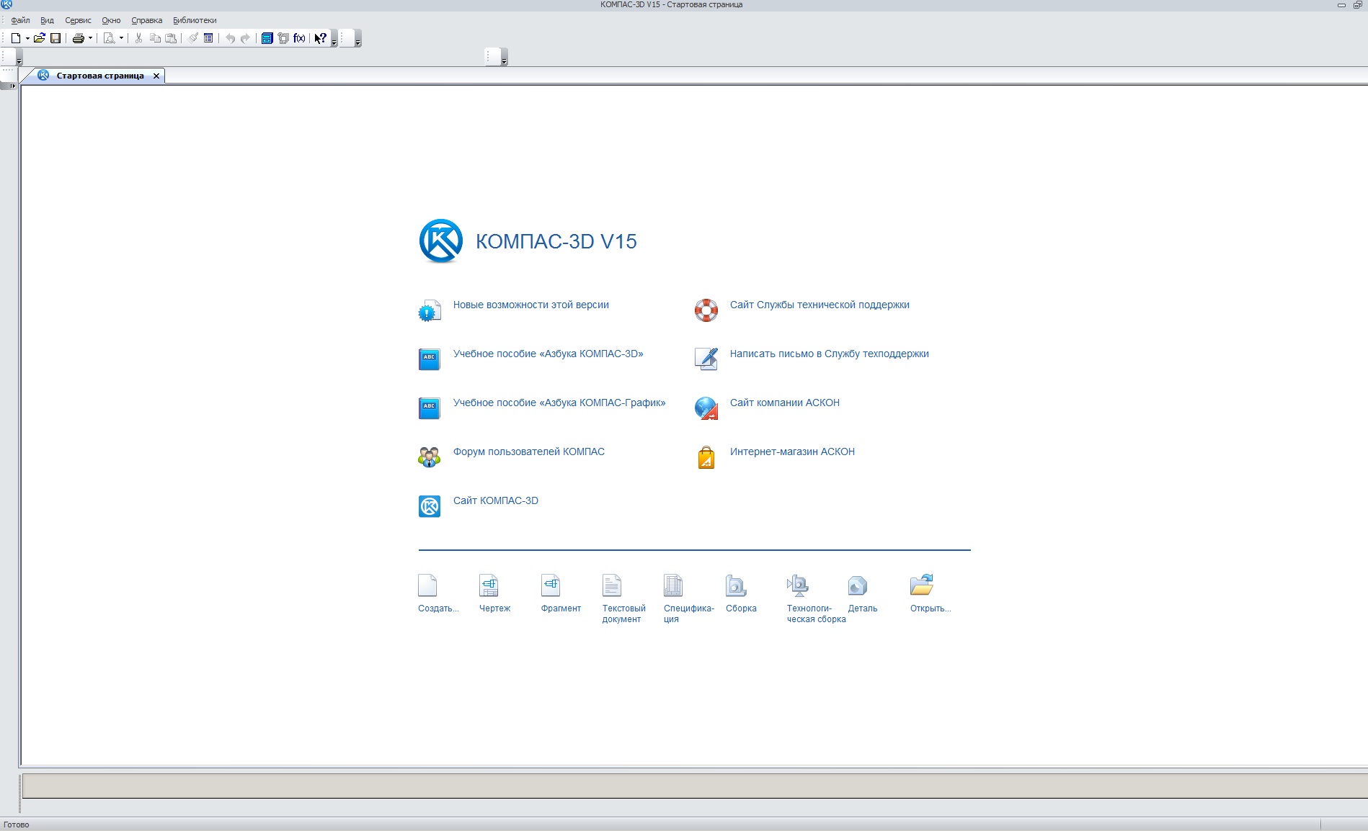Click the Cut scissors icon

point(138,38)
